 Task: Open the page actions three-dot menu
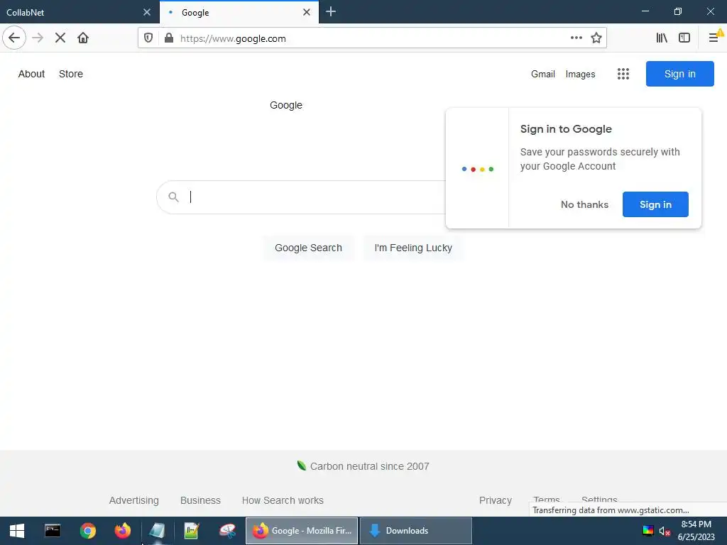tap(576, 38)
